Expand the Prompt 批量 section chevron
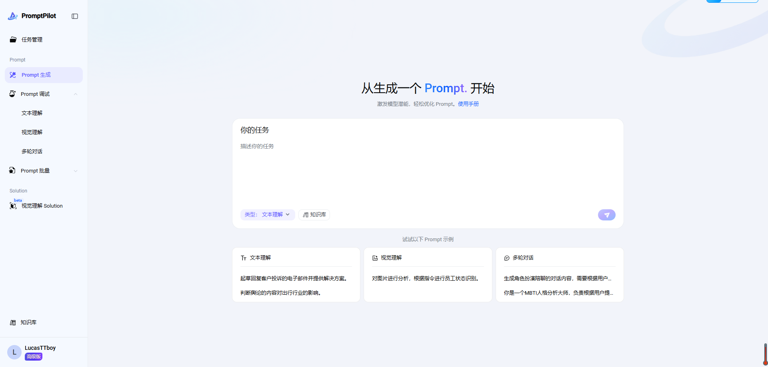Image resolution: width=768 pixels, height=367 pixels. [x=76, y=171]
